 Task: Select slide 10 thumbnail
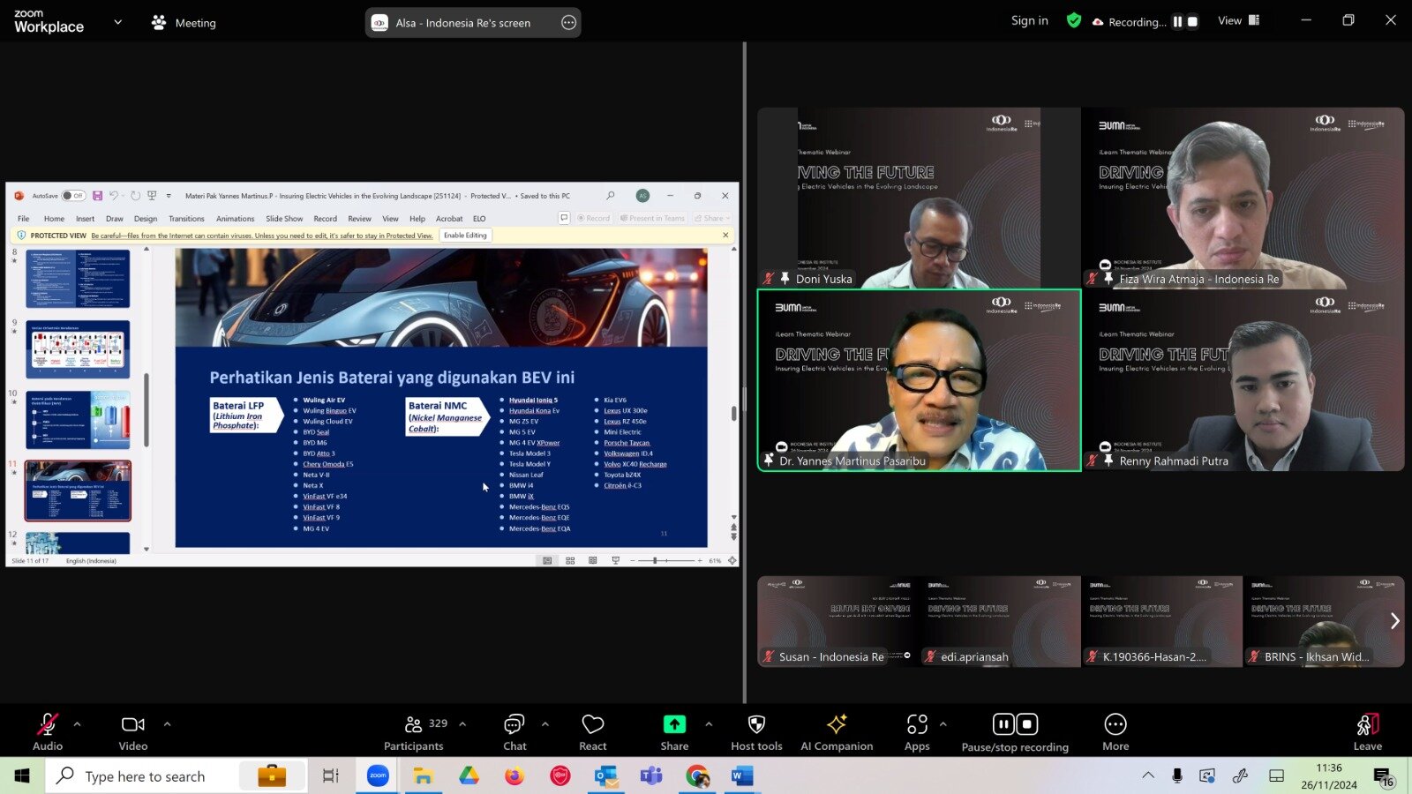pos(78,420)
